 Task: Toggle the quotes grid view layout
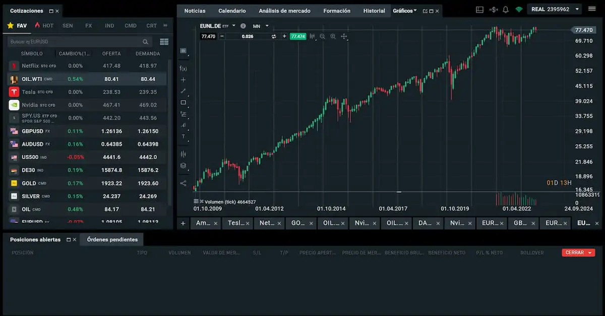pos(164,42)
